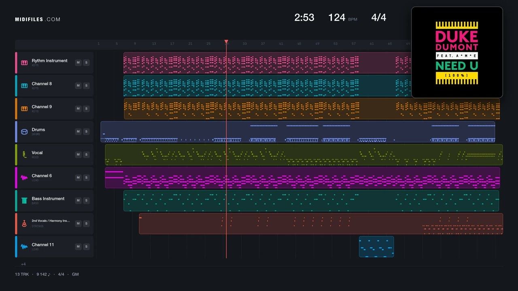Select the pink Rythm Instrument note clip
This screenshot has height=291, width=518.
(267, 63)
